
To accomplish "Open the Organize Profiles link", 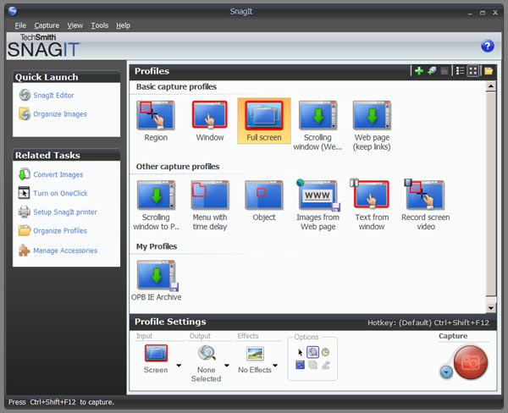I will coord(60,231).
